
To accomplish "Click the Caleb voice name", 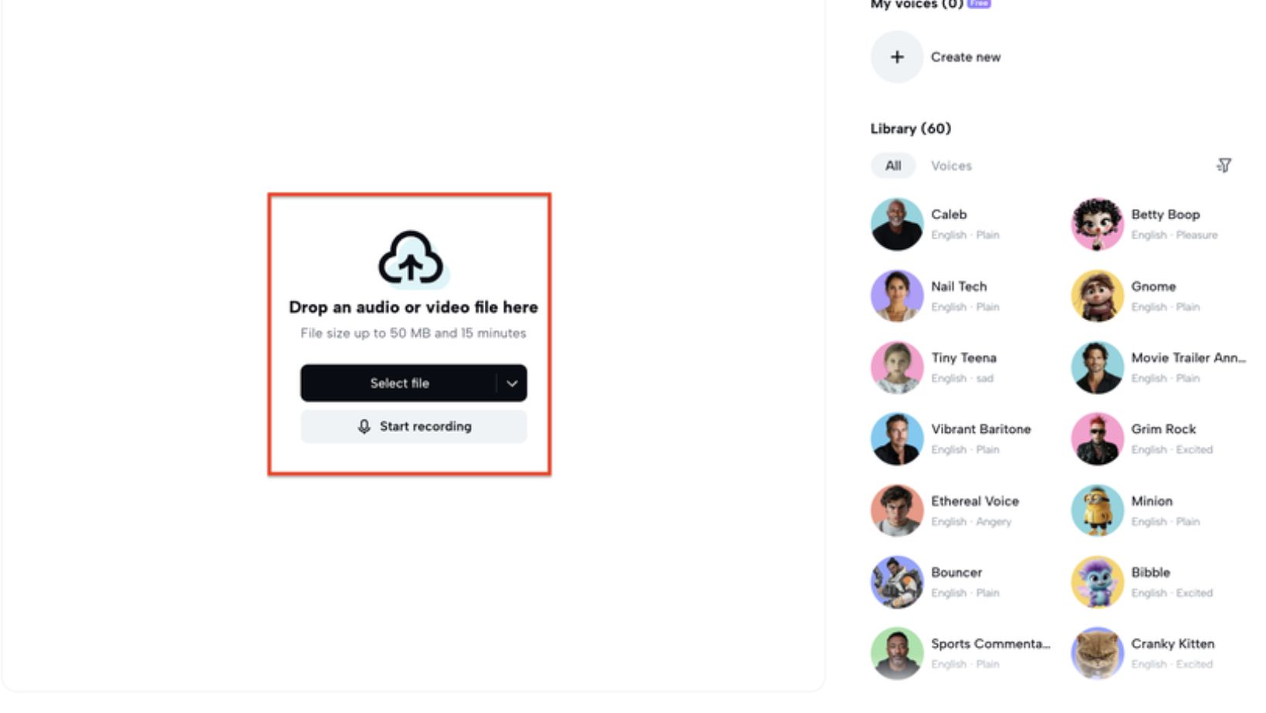I will (949, 215).
